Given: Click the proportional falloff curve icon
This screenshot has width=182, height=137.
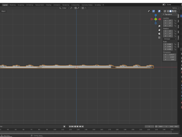Looking at the screenshot, I should 86,8.
